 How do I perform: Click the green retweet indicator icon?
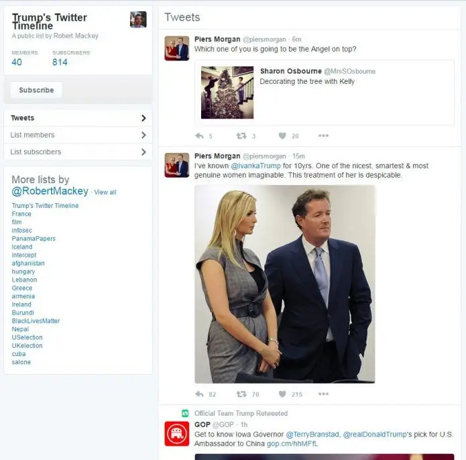(185, 413)
